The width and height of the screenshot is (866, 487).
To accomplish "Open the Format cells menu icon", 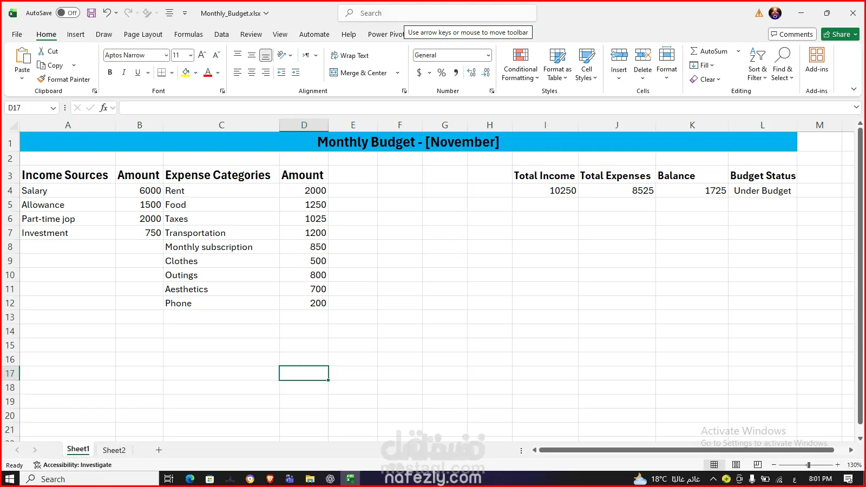I will (x=667, y=55).
